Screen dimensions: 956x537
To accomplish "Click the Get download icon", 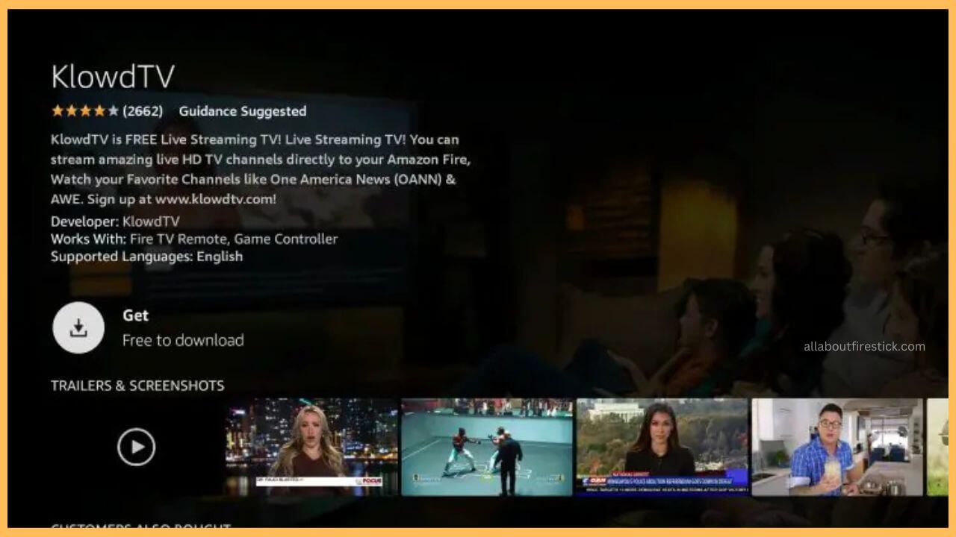I will (x=78, y=328).
